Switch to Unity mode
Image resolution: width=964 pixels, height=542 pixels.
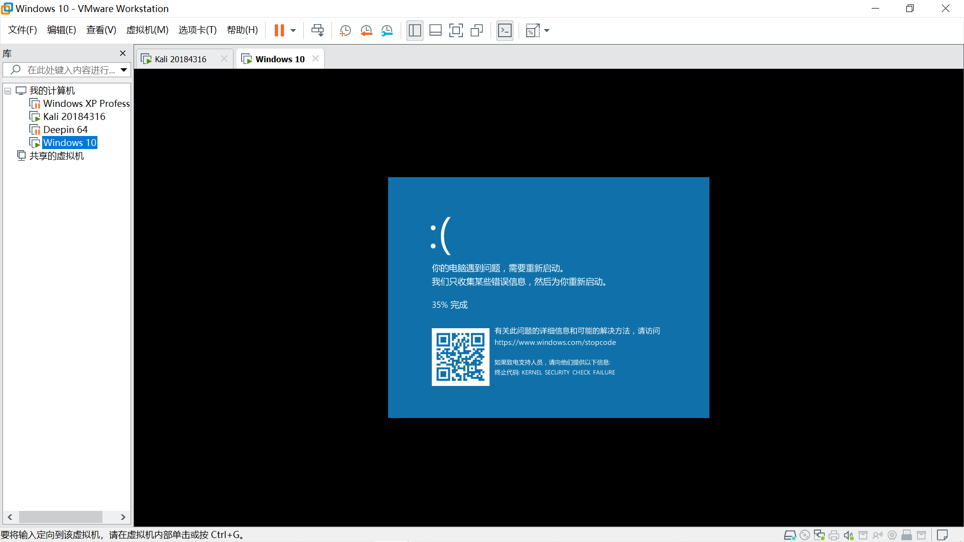[476, 31]
